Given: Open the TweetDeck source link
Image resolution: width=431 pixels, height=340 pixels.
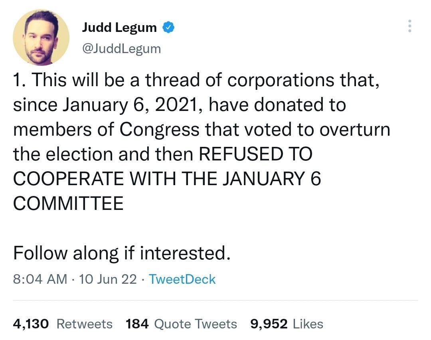Looking at the screenshot, I should click(x=182, y=279).
